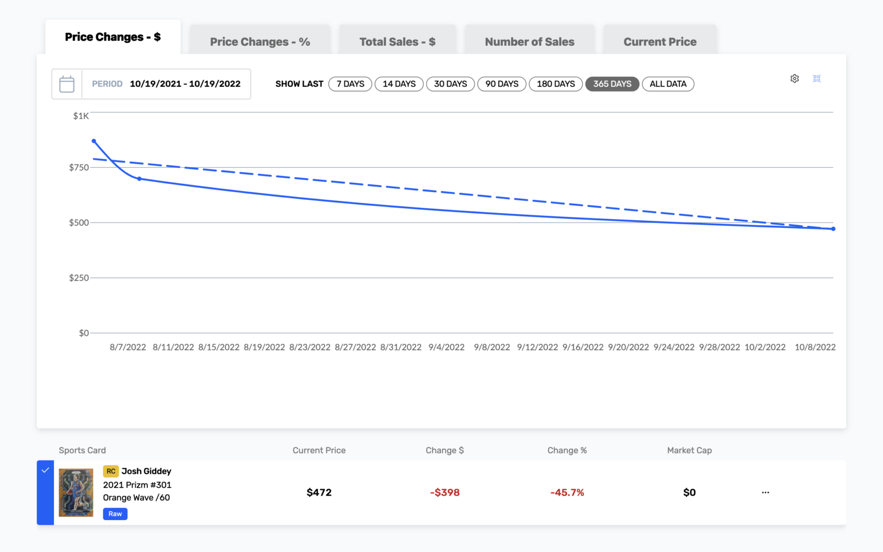Open the three-dot menu for Josh Giddey
883x552 pixels.
(x=765, y=492)
